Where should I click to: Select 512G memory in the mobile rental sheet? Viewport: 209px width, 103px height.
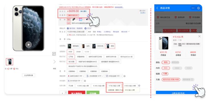tap(188, 68)
